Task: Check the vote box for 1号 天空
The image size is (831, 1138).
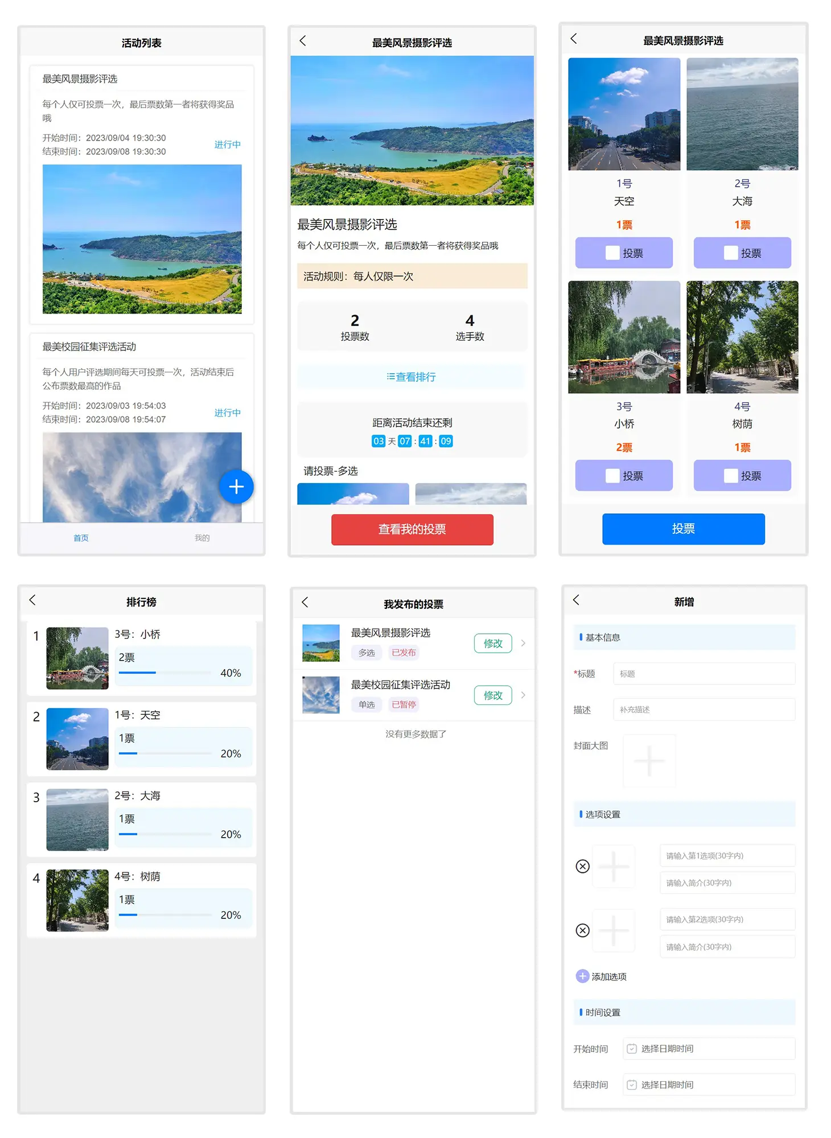Action: [x=612, y=253]
